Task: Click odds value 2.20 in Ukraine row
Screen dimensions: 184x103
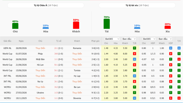Action: click(x=106, y=93)
